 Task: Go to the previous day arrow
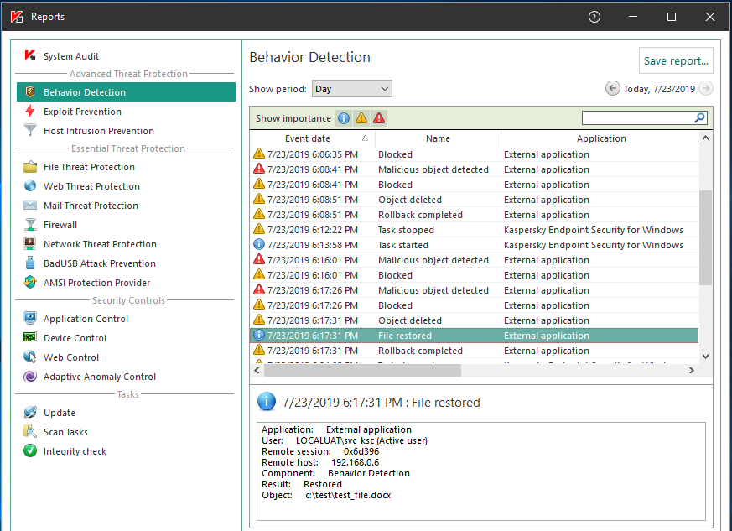click(x=612, y=89)
